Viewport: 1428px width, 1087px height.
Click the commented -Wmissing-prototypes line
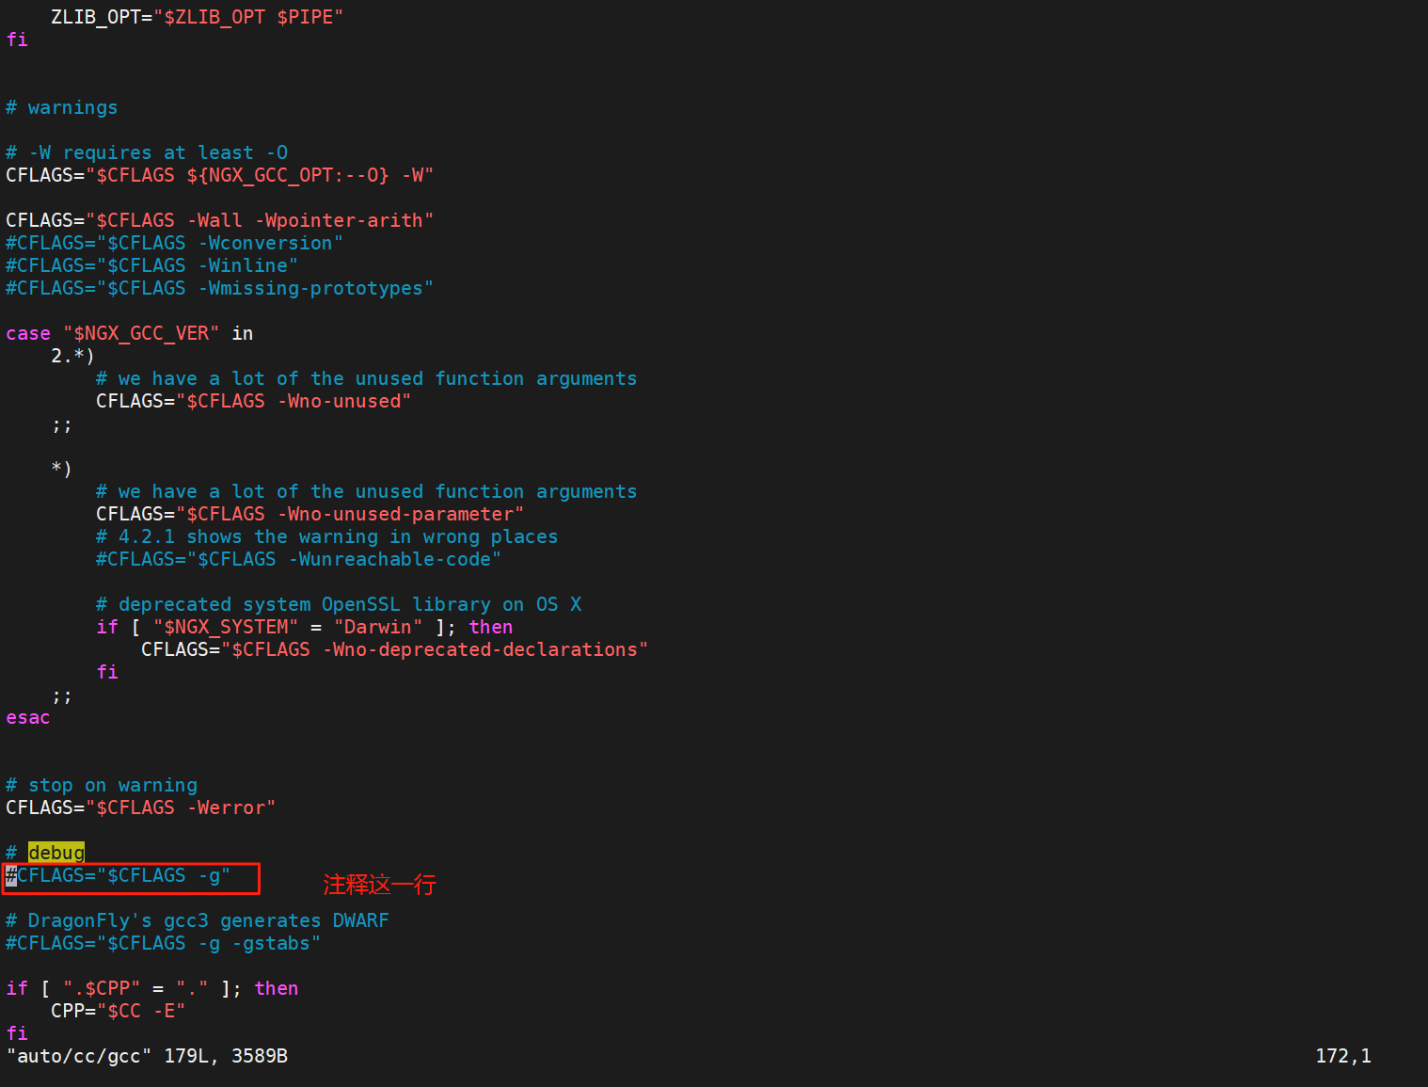coord(219,288)
